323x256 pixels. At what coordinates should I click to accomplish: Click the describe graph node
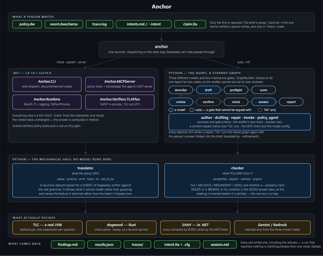click(x=180, y=90)
